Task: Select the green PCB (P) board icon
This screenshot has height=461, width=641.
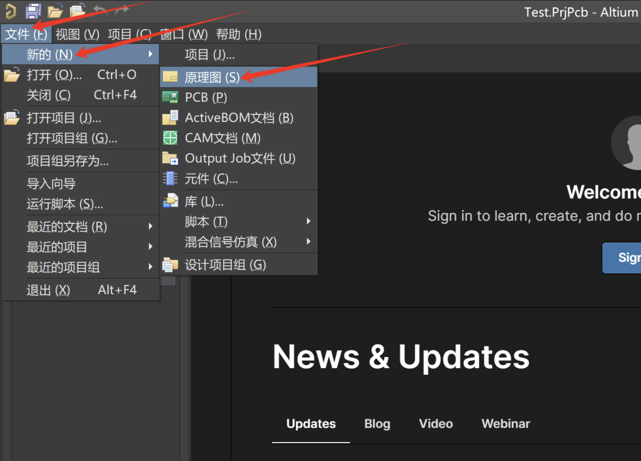Action: click(170, 97)
